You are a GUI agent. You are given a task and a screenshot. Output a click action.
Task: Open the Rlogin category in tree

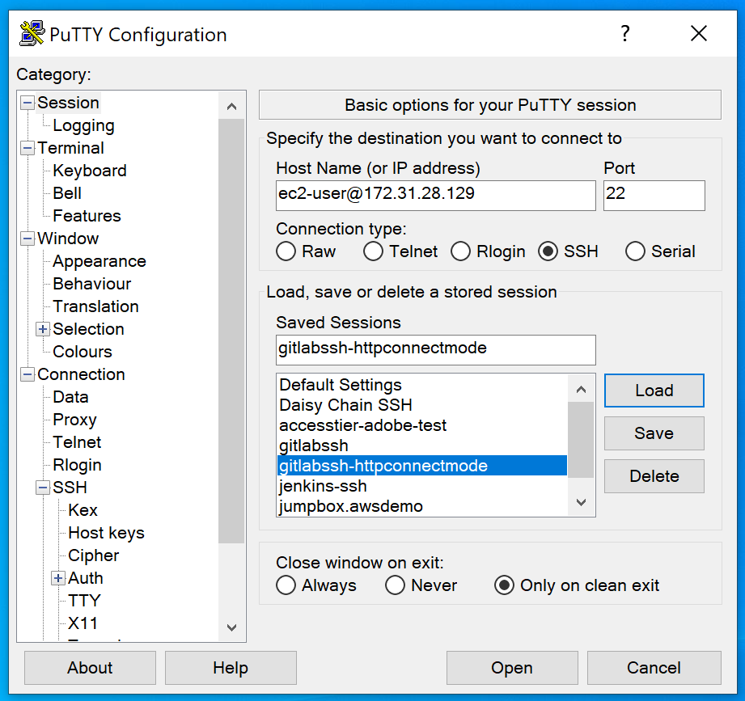[77, 465]
